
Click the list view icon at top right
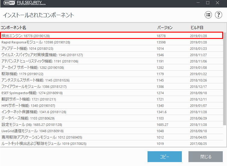208,15
